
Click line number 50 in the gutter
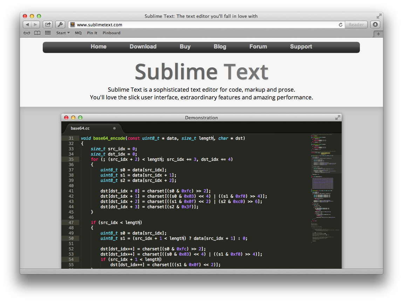pyautogui.click(x=71, y=238)
